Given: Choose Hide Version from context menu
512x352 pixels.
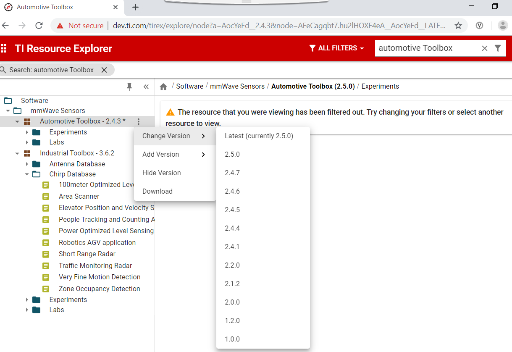Looking at the screenshot, I should point(175,173).
